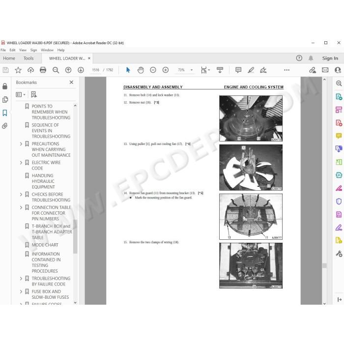
Task: Go to next page arrow
Action: click(81, 70)
